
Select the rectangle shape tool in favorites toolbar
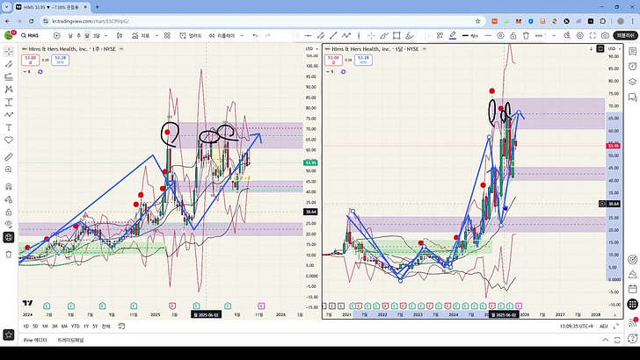click(396, 36)
